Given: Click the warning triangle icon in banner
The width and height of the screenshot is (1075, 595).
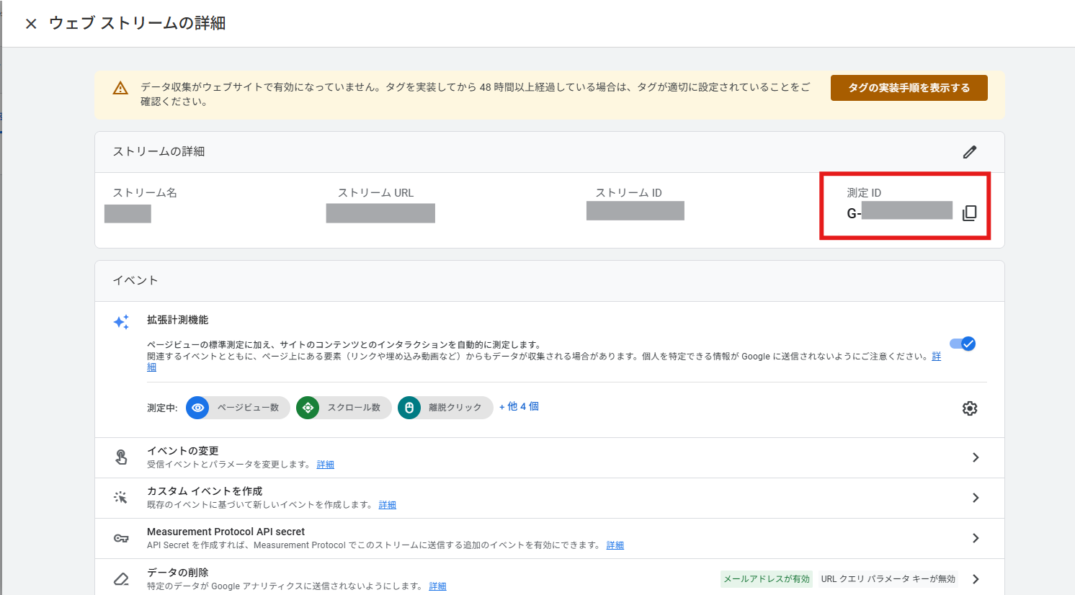Looking at the screenshot, I should (x=120, y=88).
